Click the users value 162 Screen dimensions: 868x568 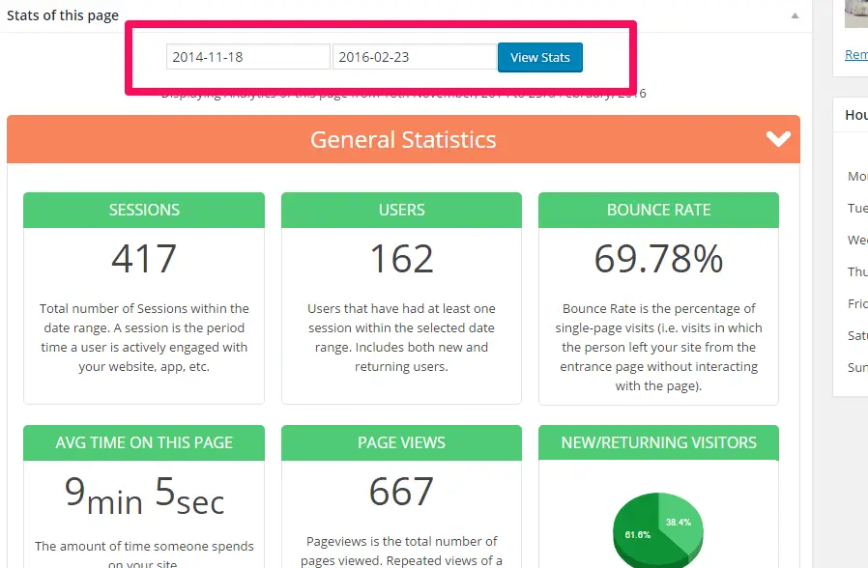tap(401, 259)
